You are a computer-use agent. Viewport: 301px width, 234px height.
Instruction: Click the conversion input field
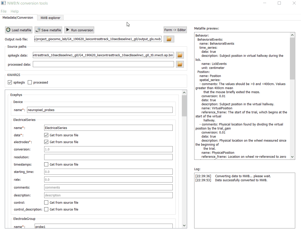[x=109, y=149]
